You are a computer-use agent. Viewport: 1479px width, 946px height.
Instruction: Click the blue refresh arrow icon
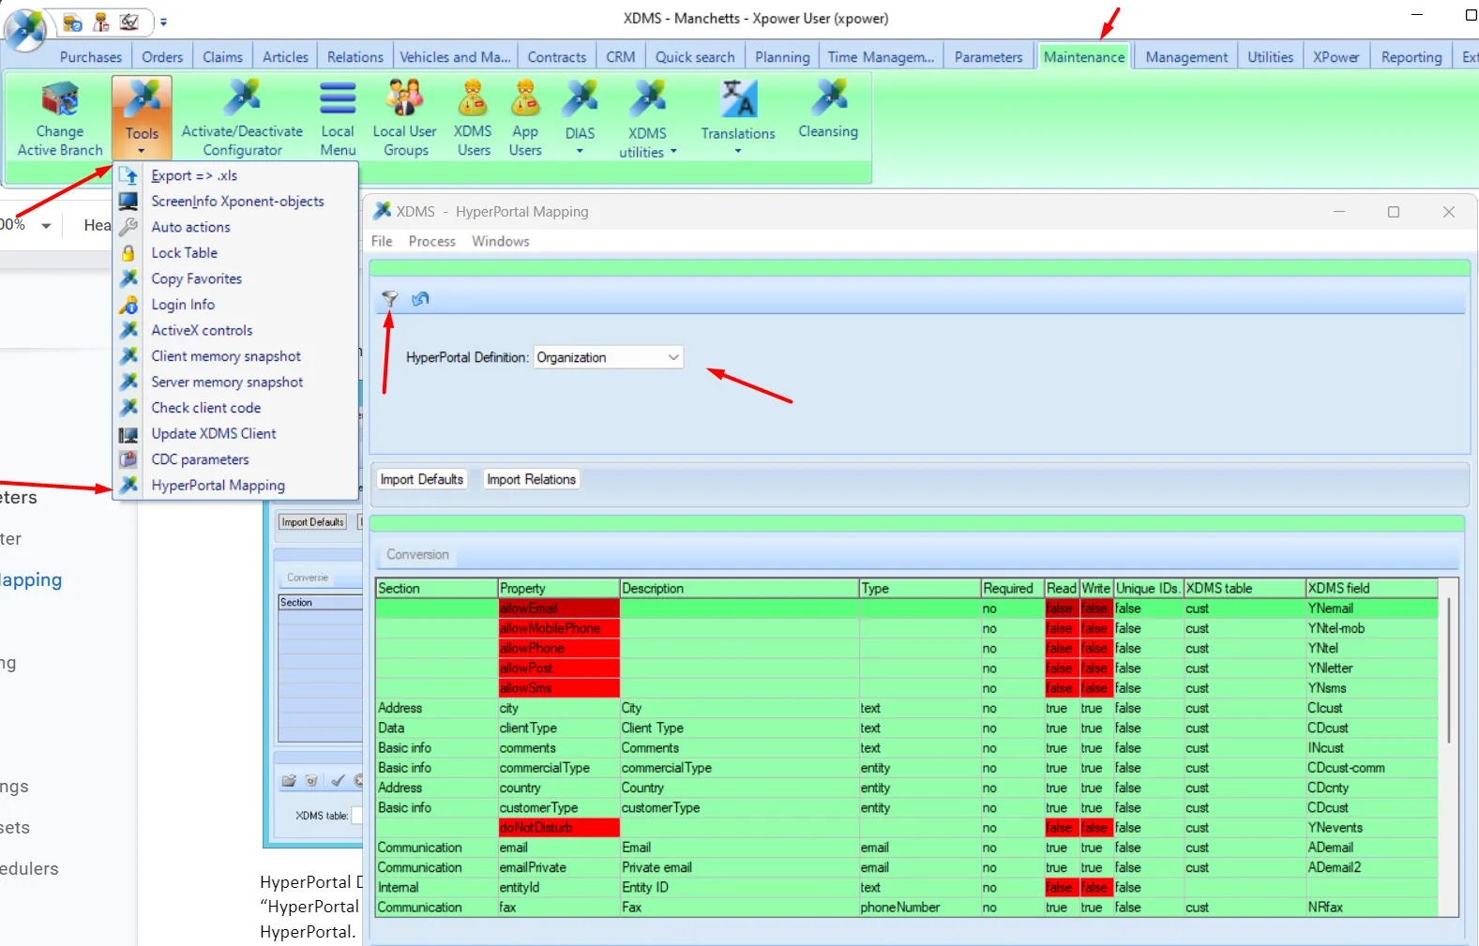click(x=420, y=299)
